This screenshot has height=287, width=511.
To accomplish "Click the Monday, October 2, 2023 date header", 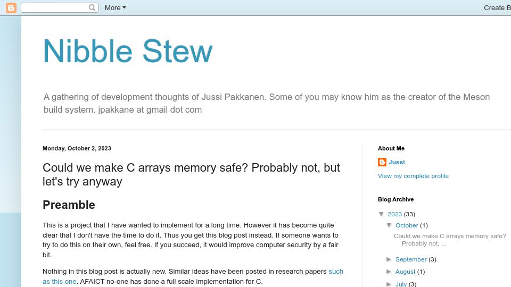I will [77, 148].
